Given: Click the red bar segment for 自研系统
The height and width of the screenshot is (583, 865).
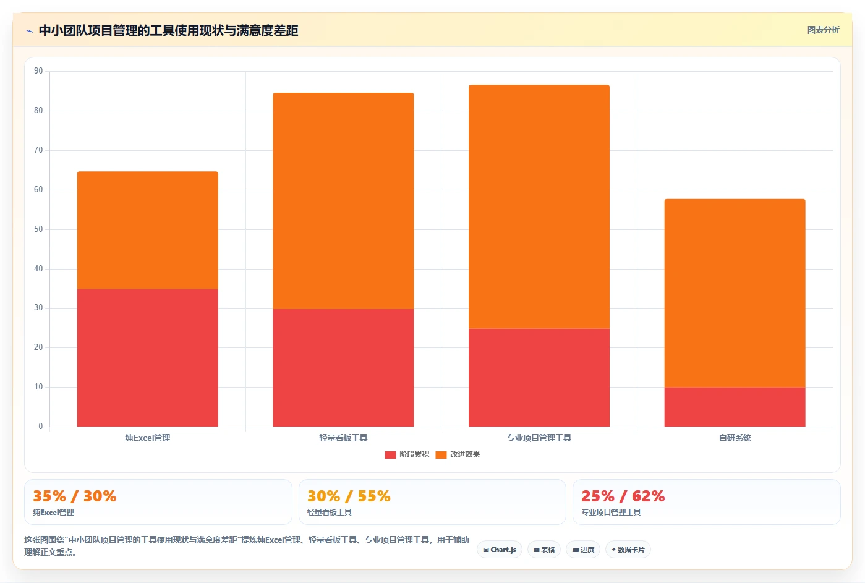Looking at the screenshot, I should pos(735,407).
